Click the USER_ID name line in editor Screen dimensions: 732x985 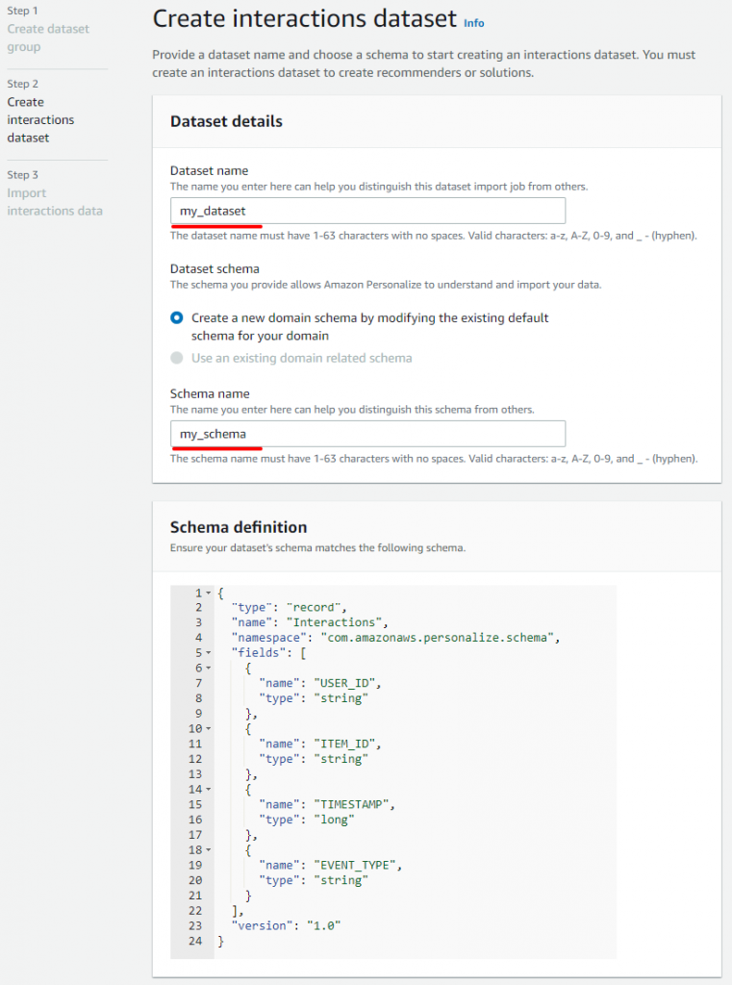click(320, 683)
